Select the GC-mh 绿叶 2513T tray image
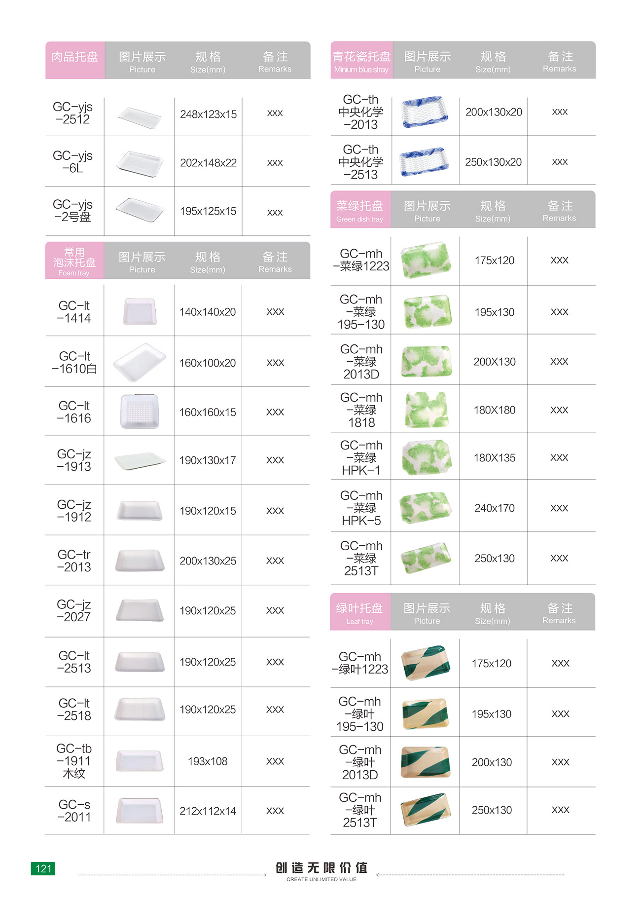641x900 pixels. point(426,810)
